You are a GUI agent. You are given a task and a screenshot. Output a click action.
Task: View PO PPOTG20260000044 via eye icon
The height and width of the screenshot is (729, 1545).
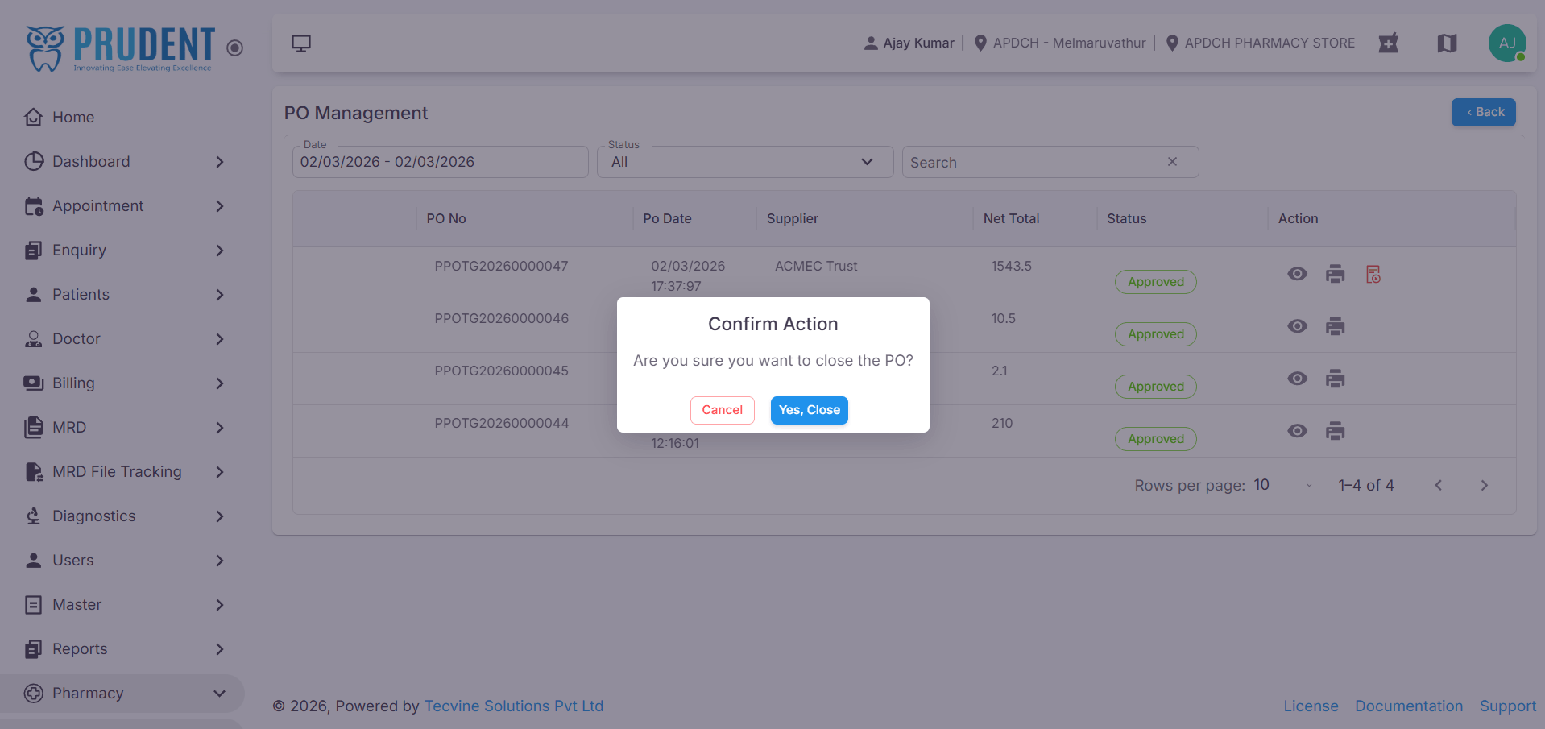(1297, 431)
